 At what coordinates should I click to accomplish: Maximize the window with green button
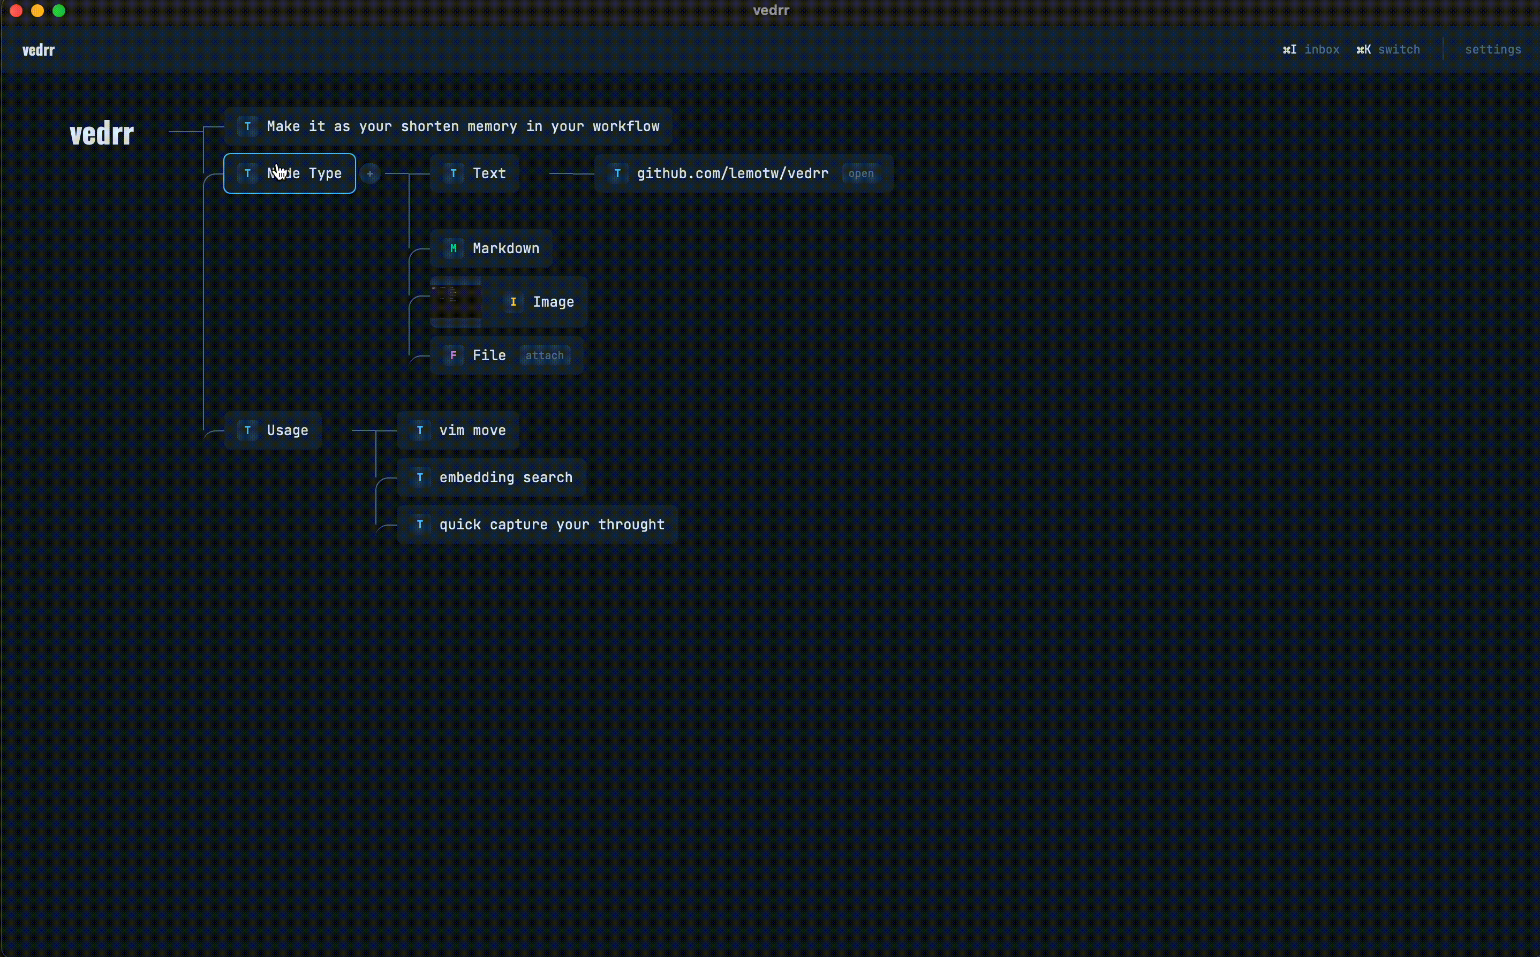59,11
